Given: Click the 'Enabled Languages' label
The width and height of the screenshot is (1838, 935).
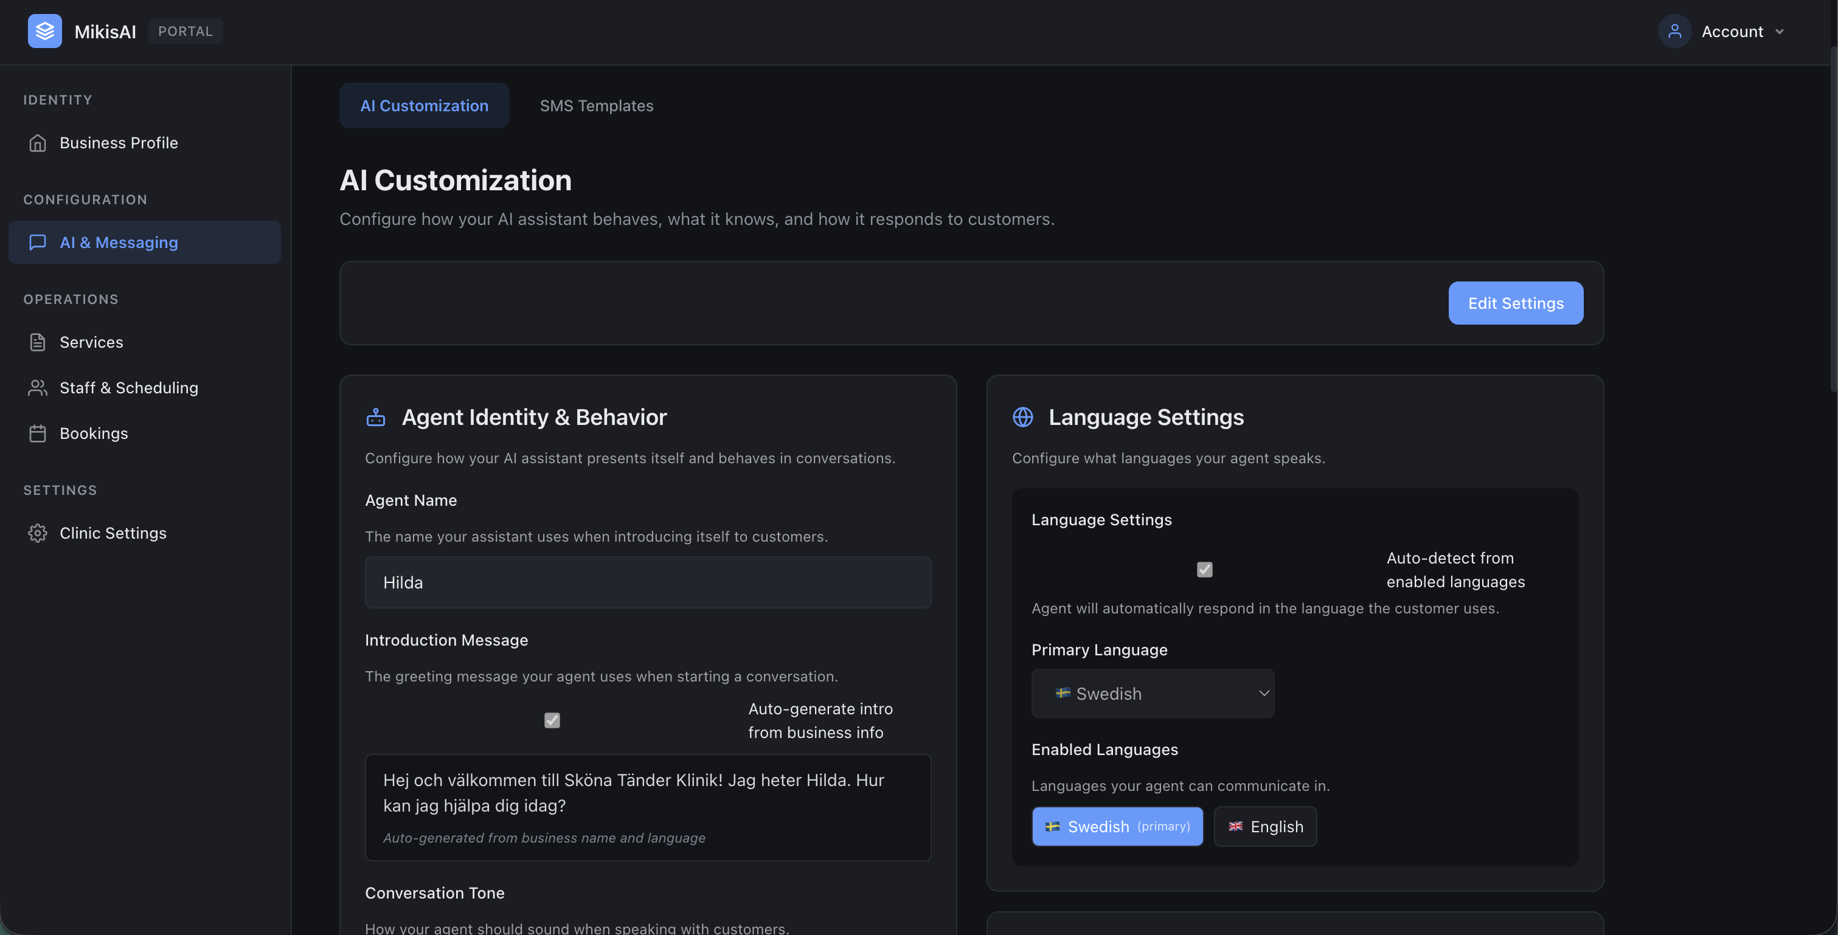Looking at the screenshot, I should coord(1105,750).
